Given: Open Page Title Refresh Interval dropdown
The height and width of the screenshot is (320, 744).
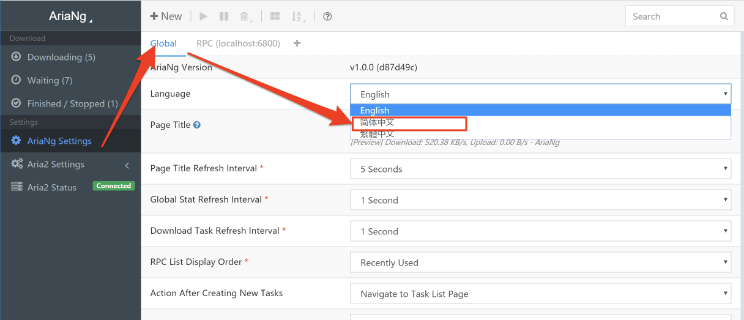Looking at the screenshot, I should pyautogui.click(x=541, y=169).
